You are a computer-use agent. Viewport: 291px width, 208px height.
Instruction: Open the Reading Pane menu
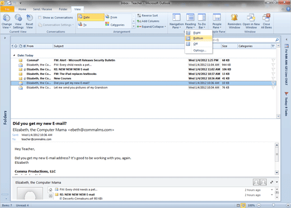pyautogui.click(x=190, y=22)
